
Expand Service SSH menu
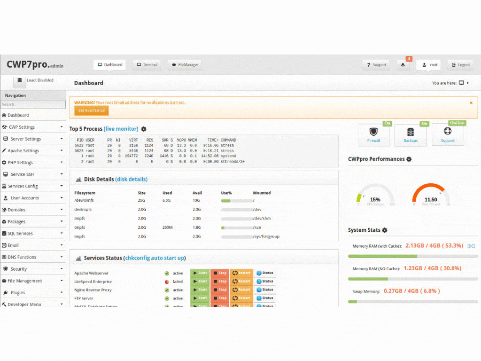click(x=33, y=174)
